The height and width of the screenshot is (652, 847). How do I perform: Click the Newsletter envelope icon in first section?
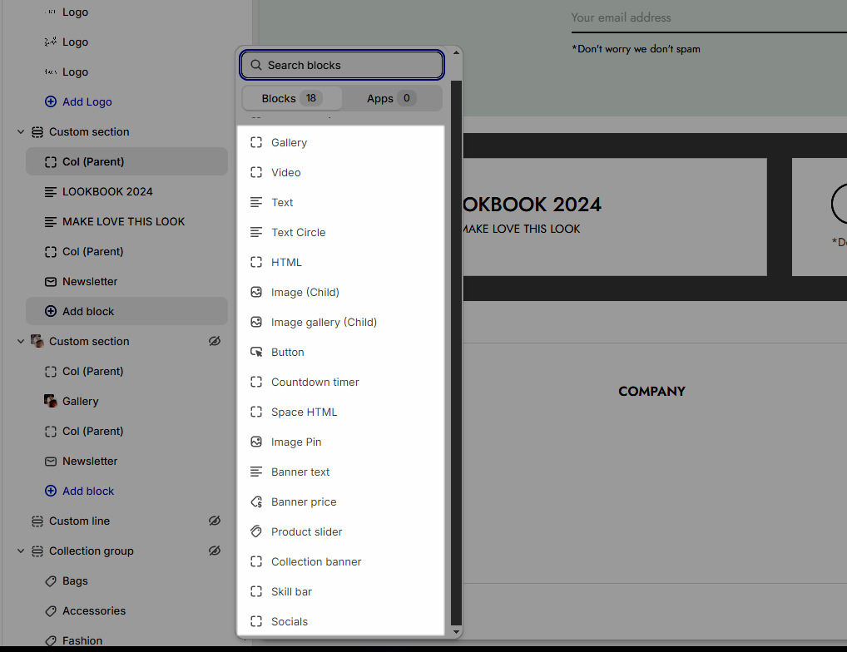[50, 282]
